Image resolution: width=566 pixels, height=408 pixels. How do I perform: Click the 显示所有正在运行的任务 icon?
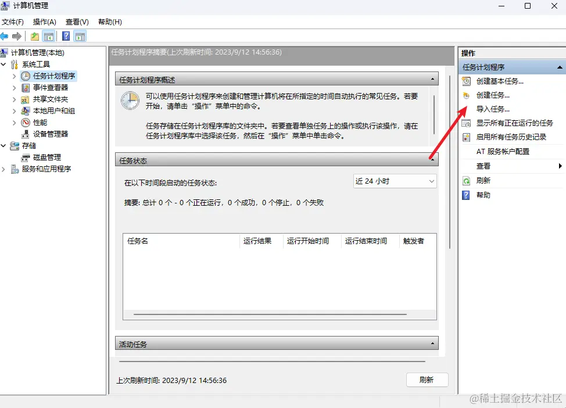click(467, 123)
